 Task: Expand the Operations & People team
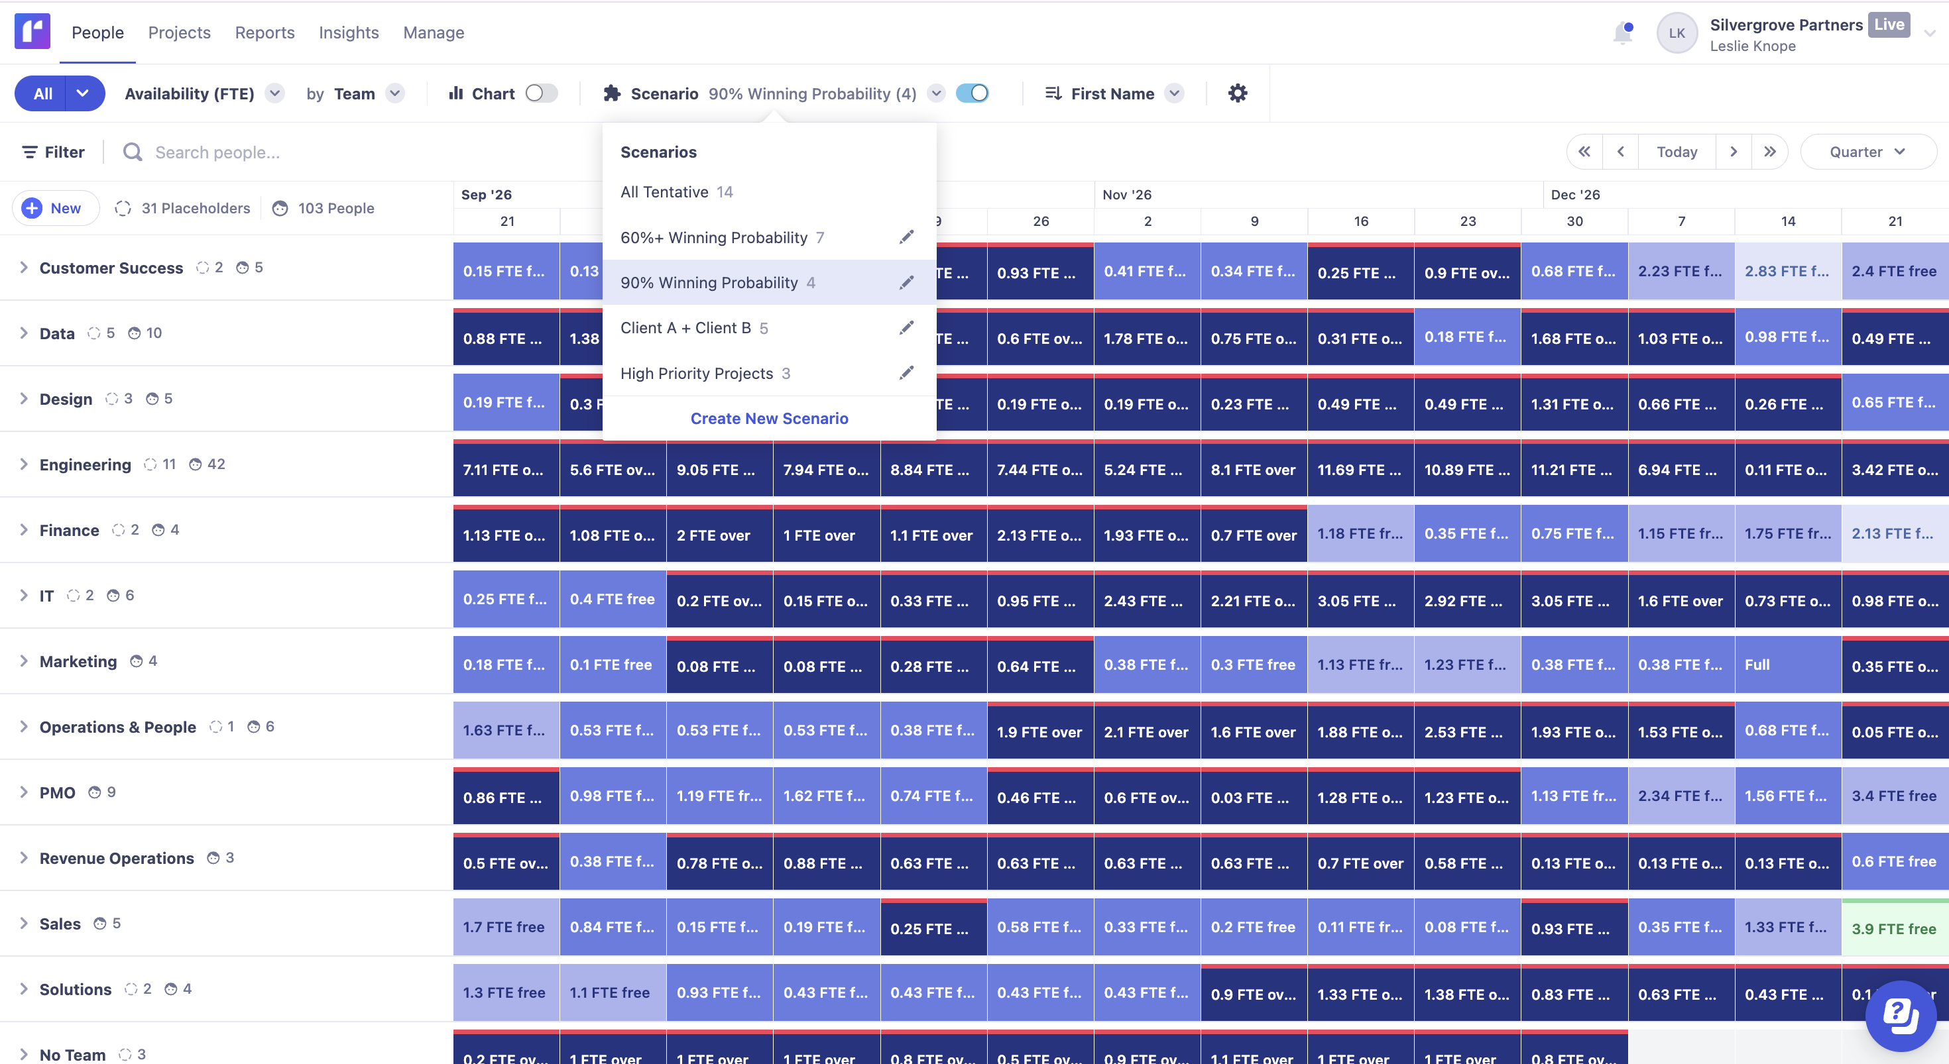[23, 727]
